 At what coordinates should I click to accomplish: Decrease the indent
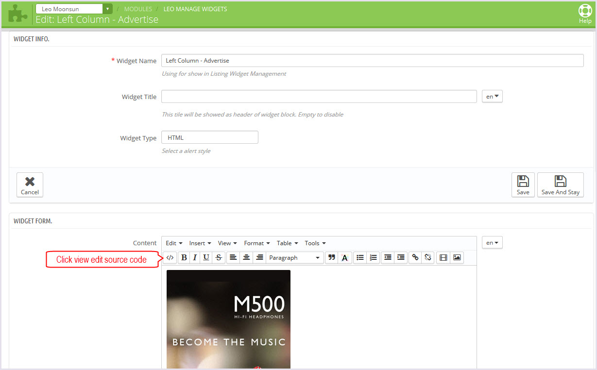click(x=388, y=258)
